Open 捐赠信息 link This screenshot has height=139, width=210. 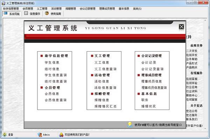pos(102,100)
